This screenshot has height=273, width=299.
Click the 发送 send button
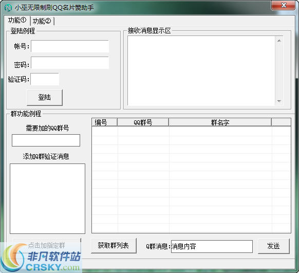[274, 246]
